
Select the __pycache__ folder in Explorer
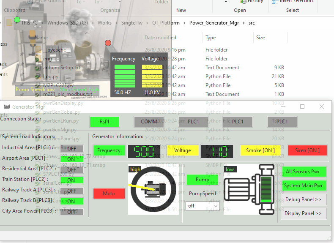coord(57,50)
